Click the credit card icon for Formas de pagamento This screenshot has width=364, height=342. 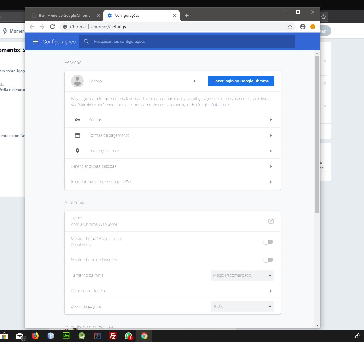(x=77, y=135)
